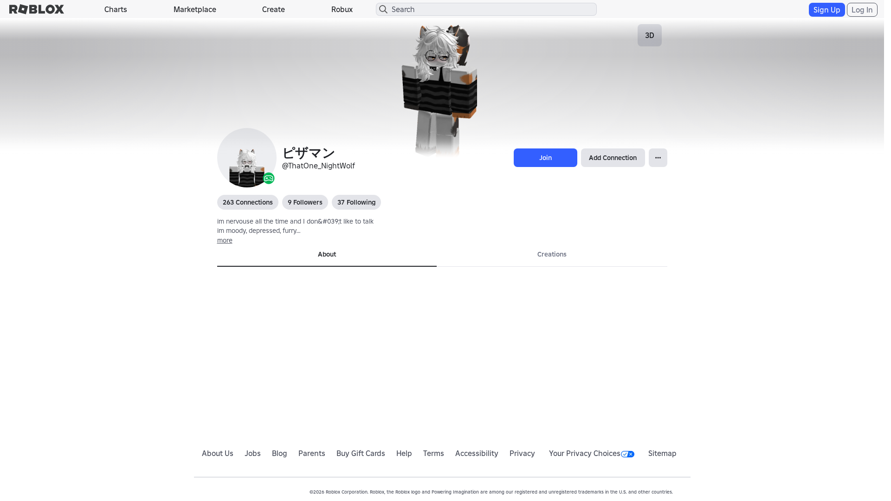View the 263 Connections list
Viewport: 891px width, 501px height.
[x=248, y=202]
